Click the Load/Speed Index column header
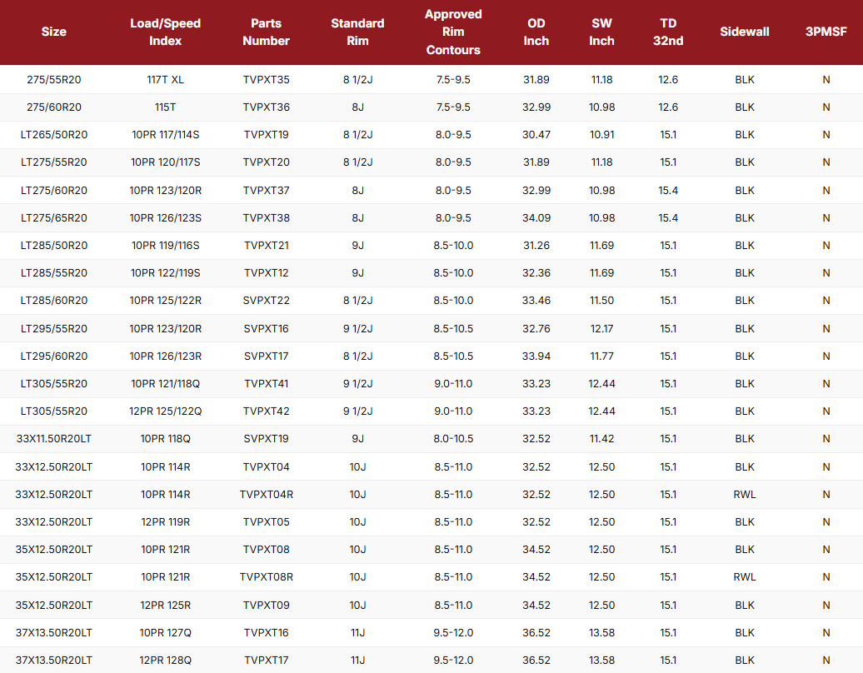The image size is (863, 673). coord(165,32)
